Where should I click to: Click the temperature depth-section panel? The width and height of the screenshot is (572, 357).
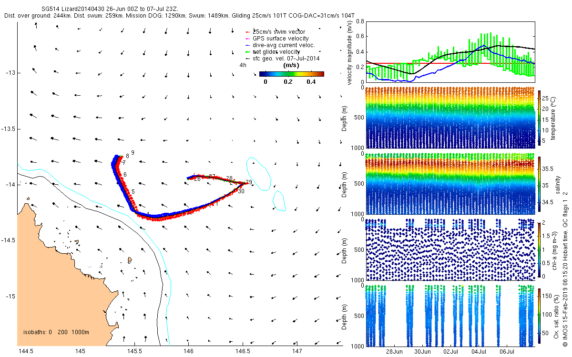tap(450, 117)
